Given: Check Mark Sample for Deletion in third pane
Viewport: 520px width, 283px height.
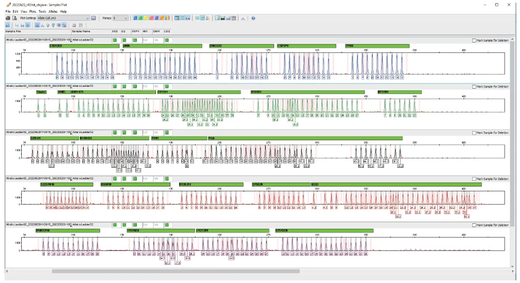Looking at the screenshot, I should tap(474, 133).
